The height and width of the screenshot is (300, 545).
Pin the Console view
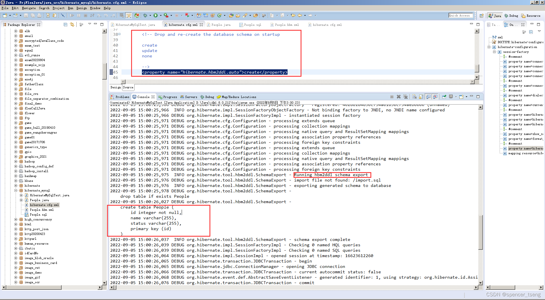coord(444,97)
